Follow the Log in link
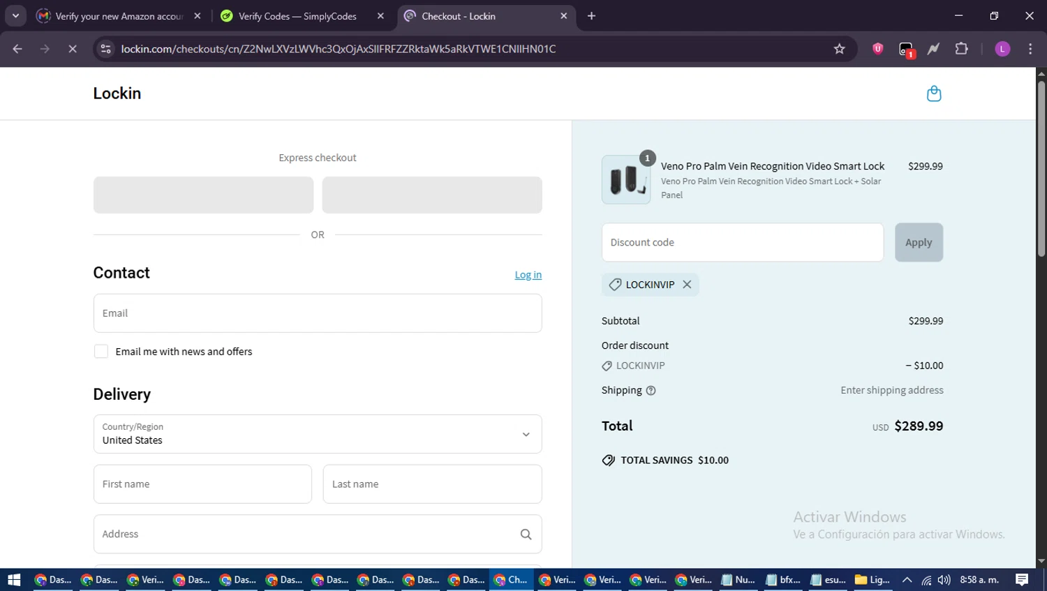The height and width of the screenshot is (591, 1047). 528,275
